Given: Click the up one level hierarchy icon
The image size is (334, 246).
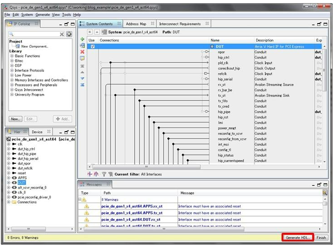Looking at the screenshot, I should tap(97, 32).
